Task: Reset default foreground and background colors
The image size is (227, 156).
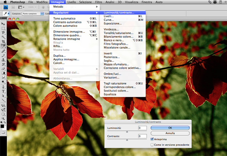Action: click(2, 122)
